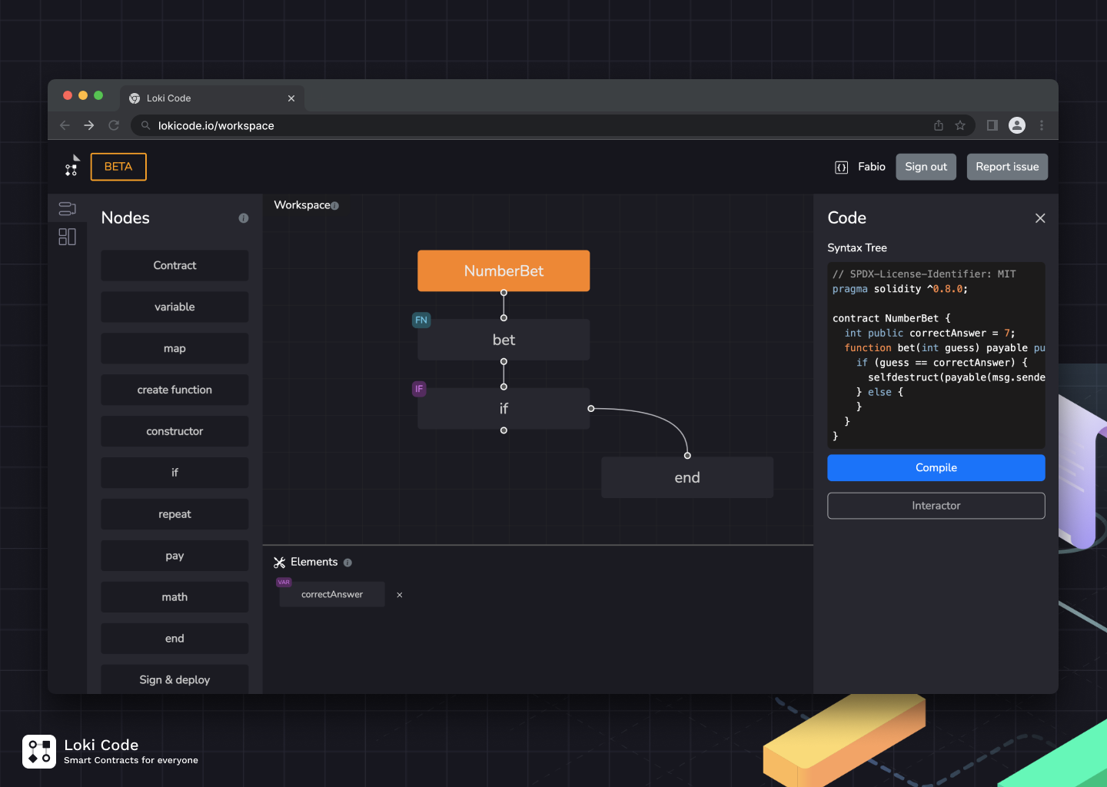Go back in browser history
The width and height of the screenshot is (1107, 787).
coord(65,125)
